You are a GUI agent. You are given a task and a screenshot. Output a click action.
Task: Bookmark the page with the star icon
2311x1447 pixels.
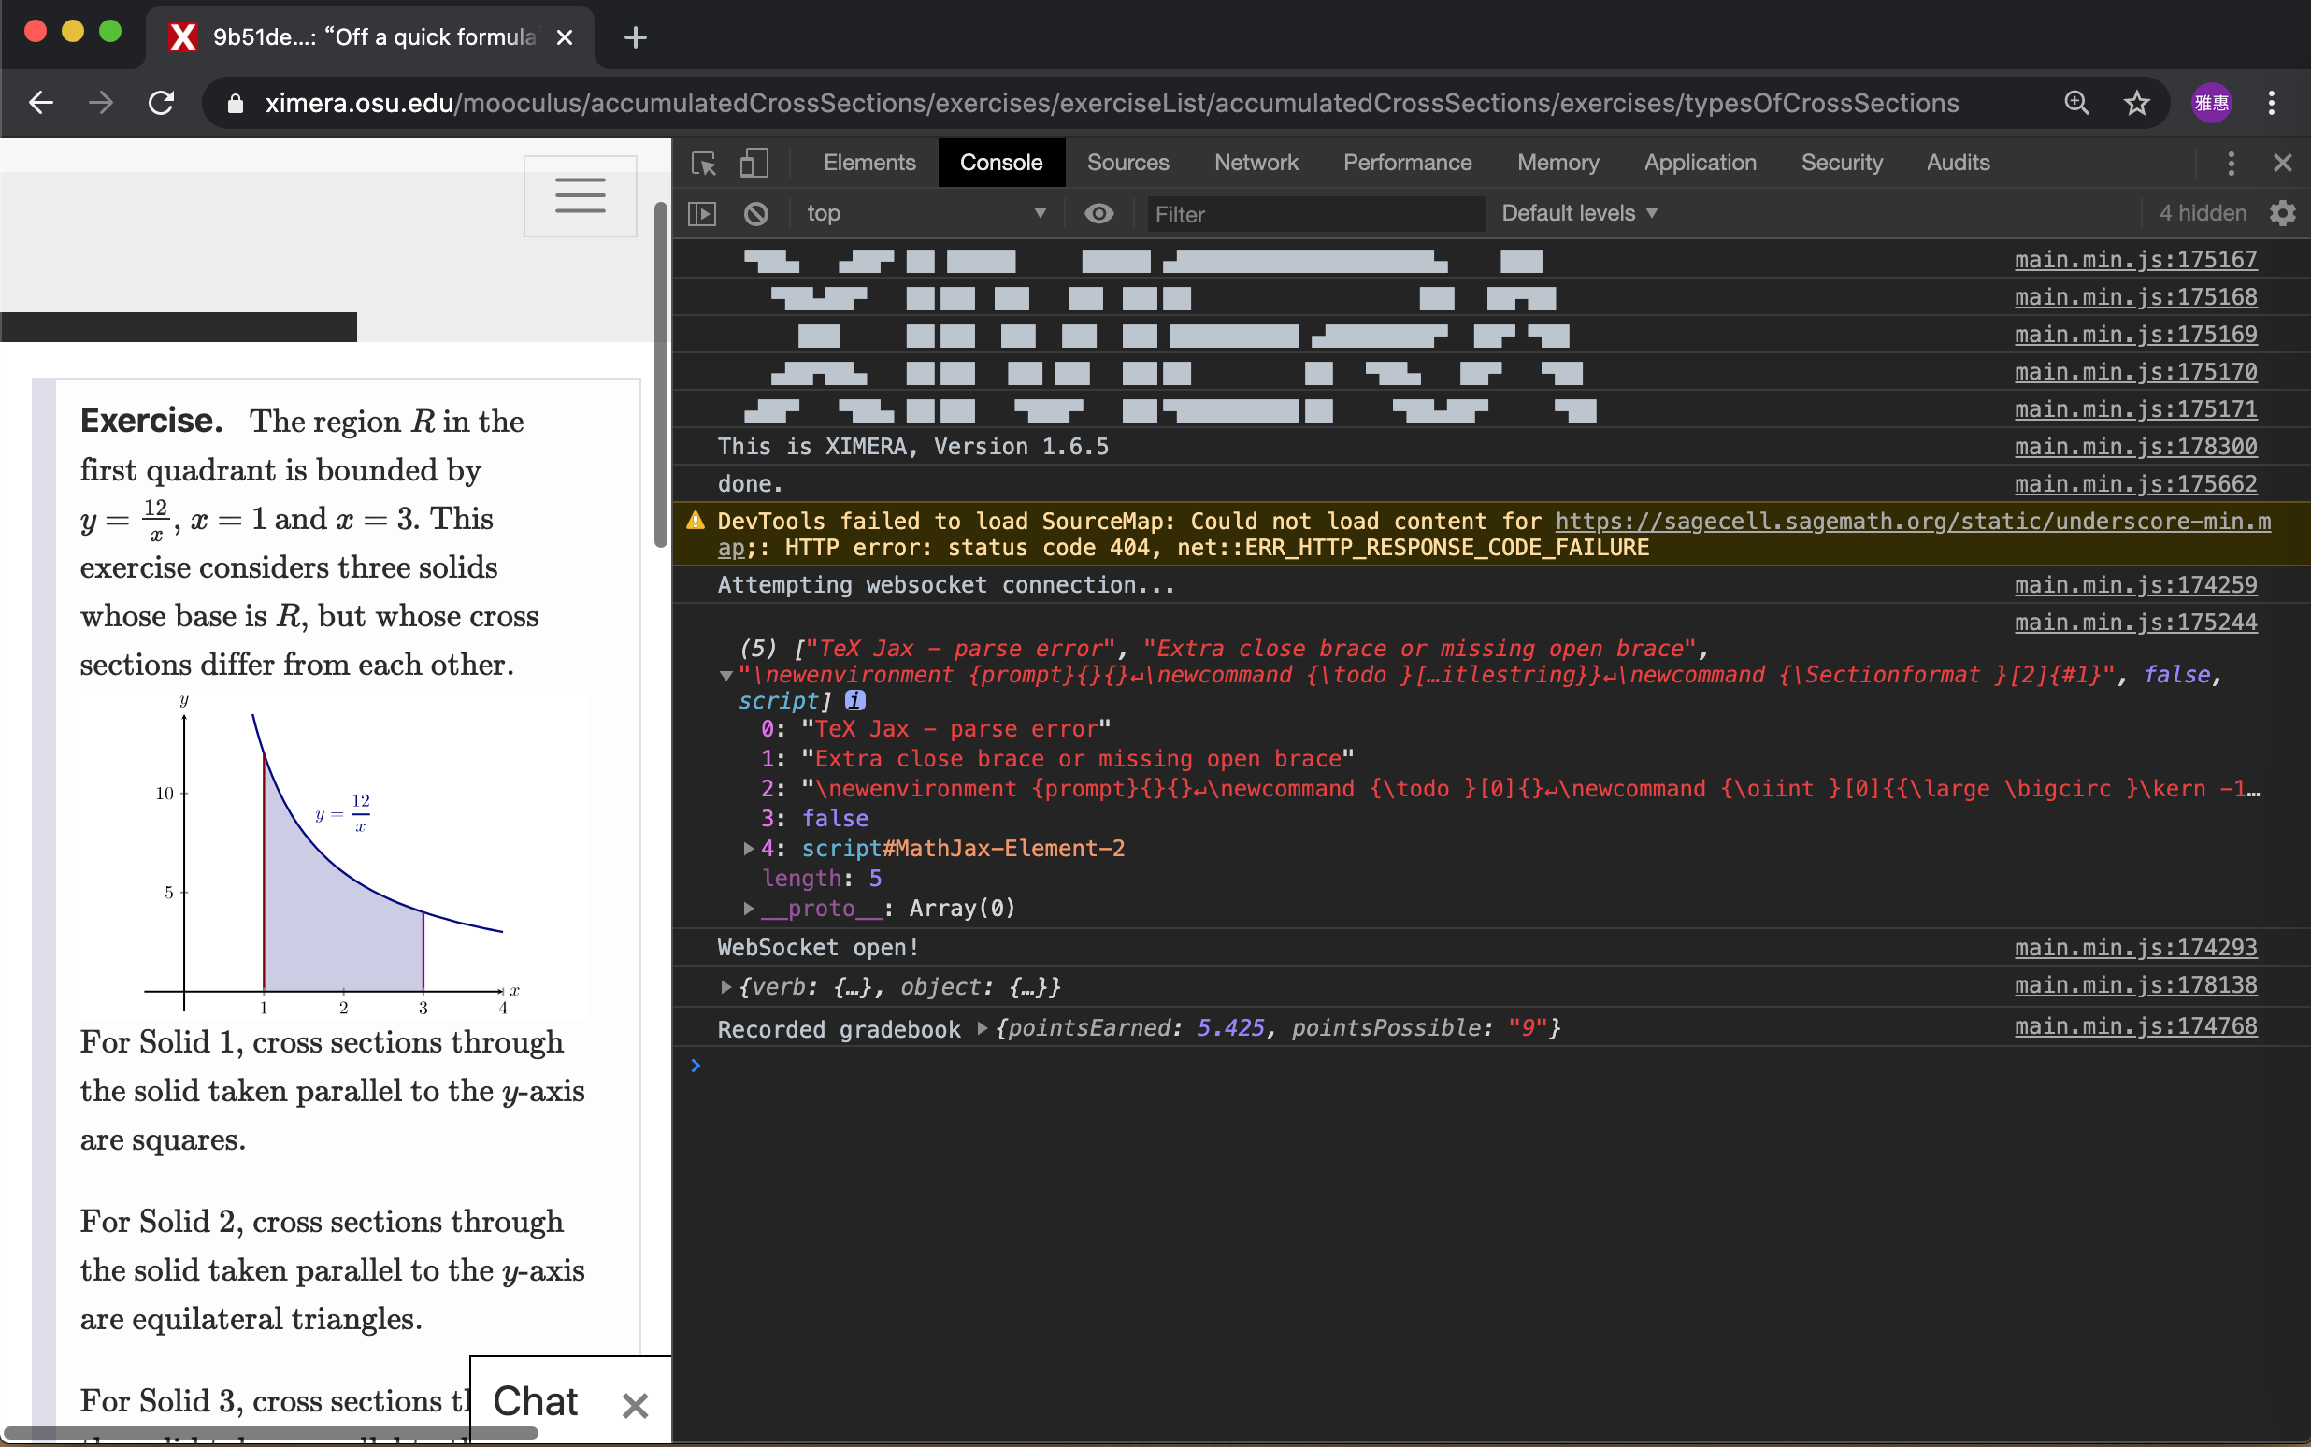click(2136, 103)
